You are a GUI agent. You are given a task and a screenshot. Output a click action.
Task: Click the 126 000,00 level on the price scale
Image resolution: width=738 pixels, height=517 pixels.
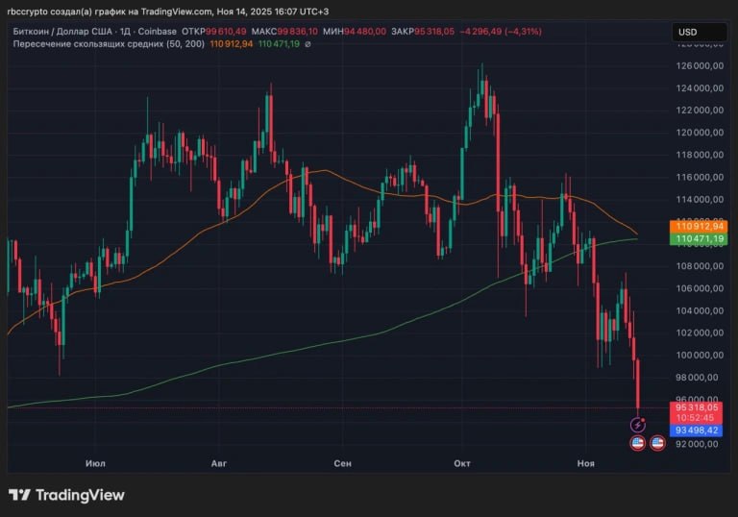[x=701, y=66]
